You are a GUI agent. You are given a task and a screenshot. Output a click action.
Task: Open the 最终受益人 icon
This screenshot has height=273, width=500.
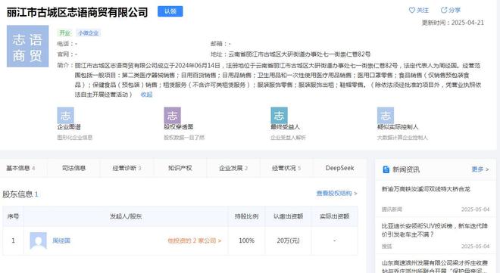279,115
